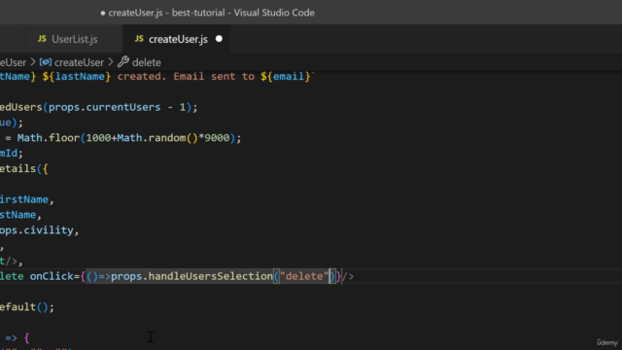Open the createUser breadcrumb item
The image size is (622, 350).
tap(79, 62)
